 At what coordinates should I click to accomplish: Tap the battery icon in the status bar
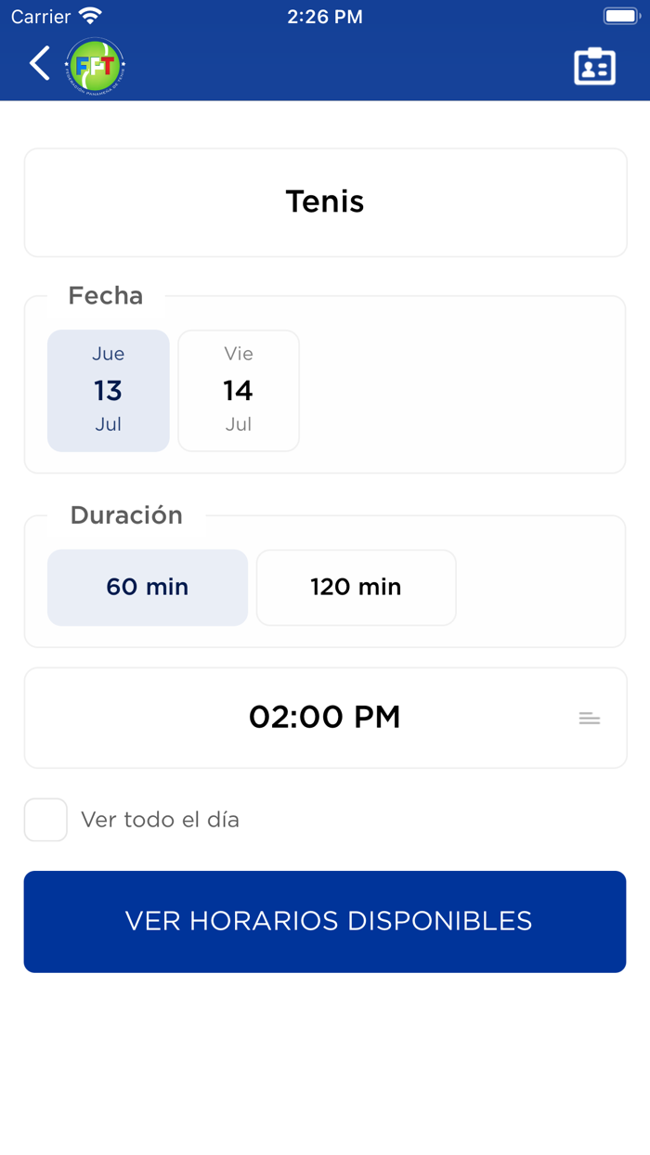pyautogui.click(x=620, y=15)
